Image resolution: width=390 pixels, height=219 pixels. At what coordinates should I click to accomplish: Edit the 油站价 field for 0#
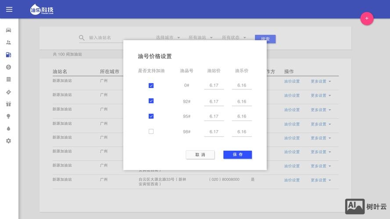[x=214, y=85]
